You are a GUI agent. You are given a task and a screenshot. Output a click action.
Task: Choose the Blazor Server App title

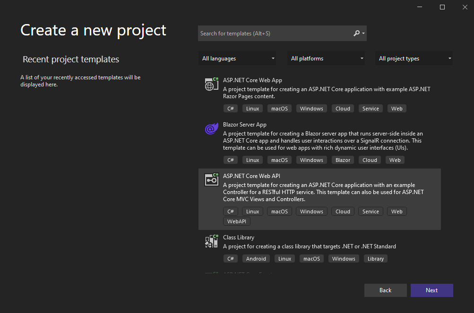[x=244, y=125]
